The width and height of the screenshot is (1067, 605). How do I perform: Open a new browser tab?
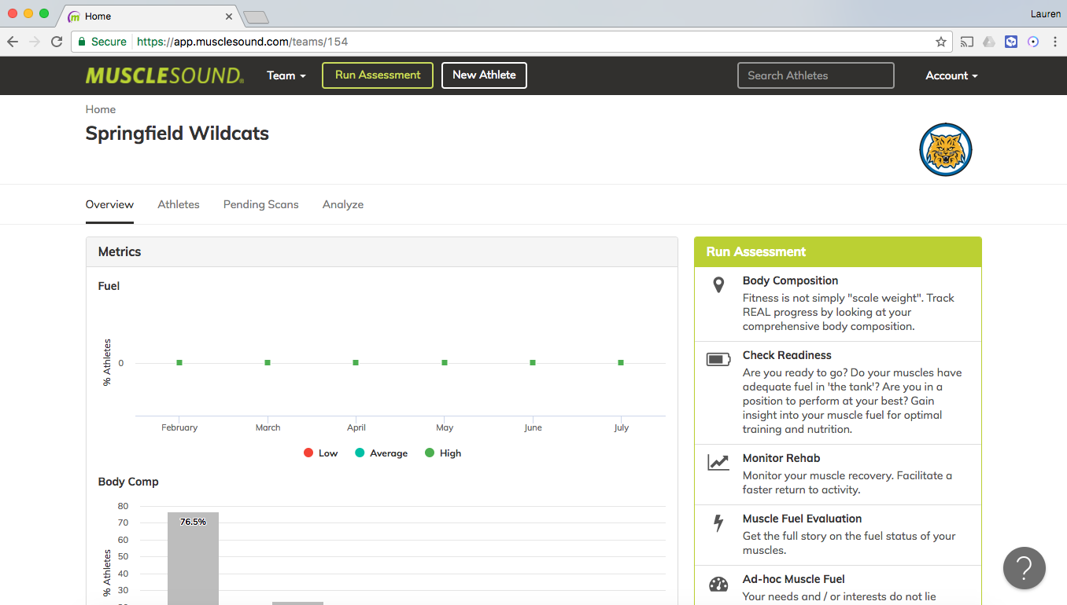pos(257,16)
